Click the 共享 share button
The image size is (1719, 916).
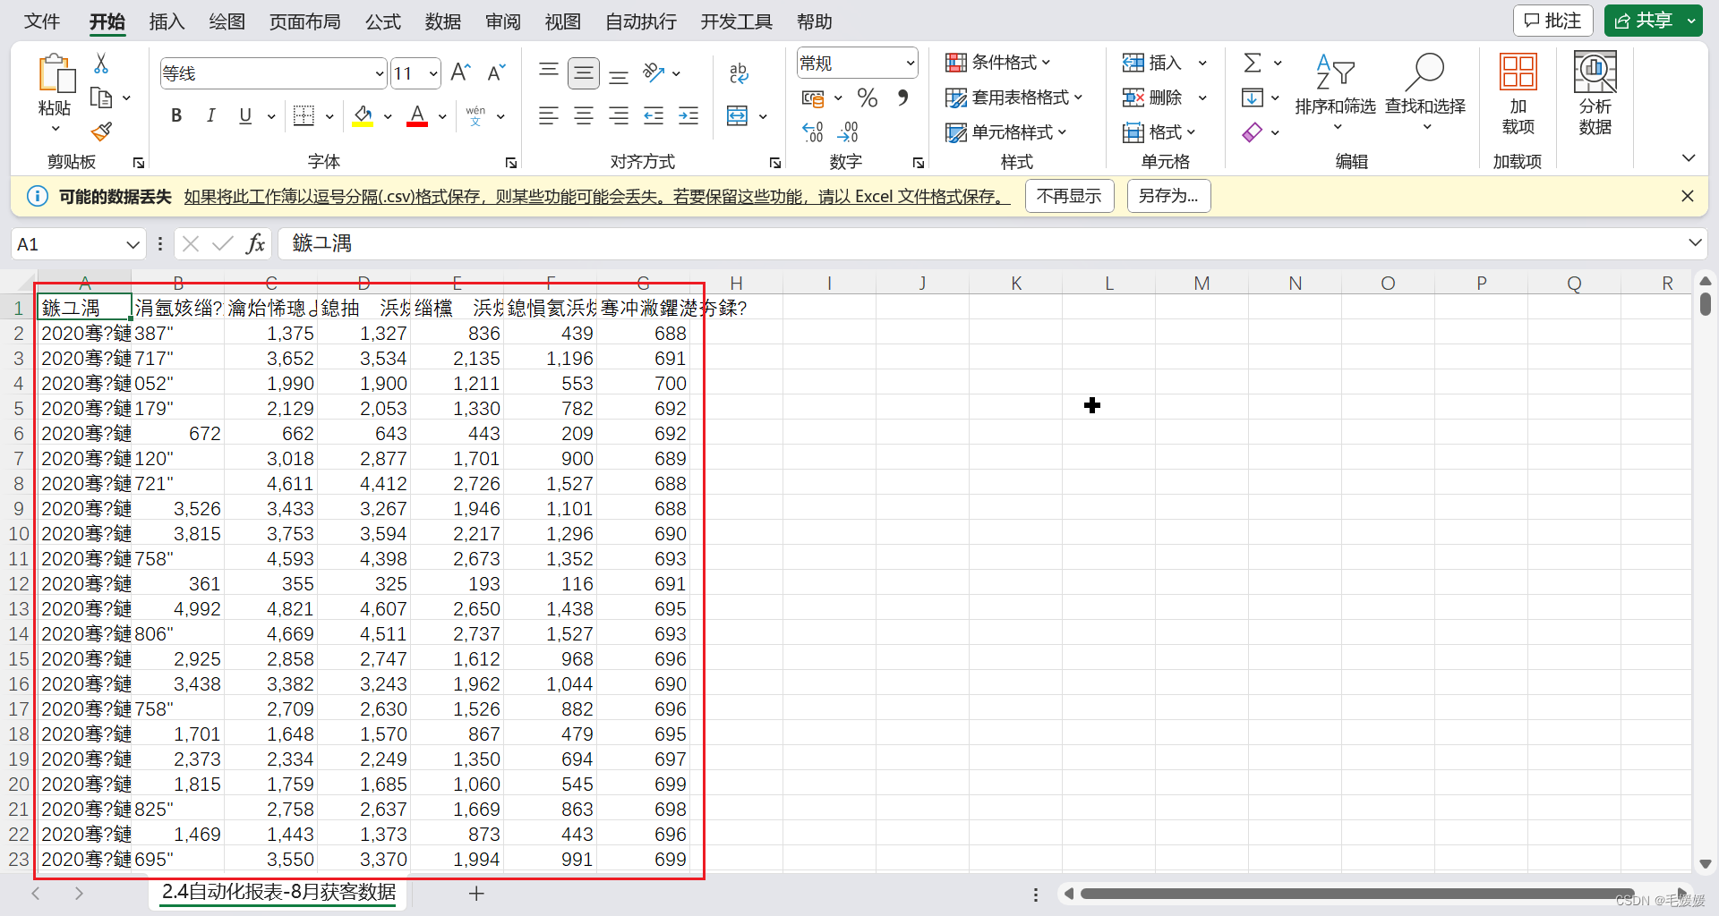tap(1645, 21)
